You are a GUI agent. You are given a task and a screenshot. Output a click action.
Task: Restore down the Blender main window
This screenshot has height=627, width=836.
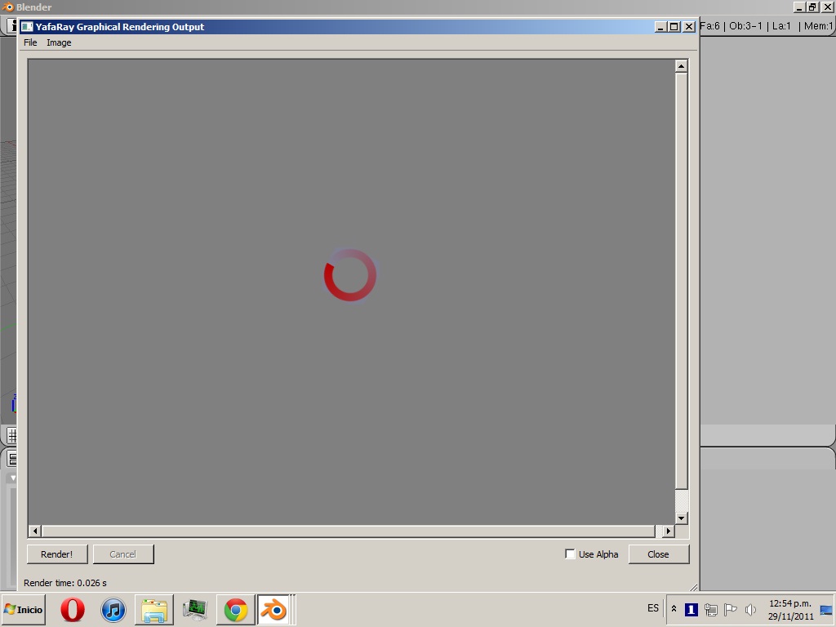812,7
